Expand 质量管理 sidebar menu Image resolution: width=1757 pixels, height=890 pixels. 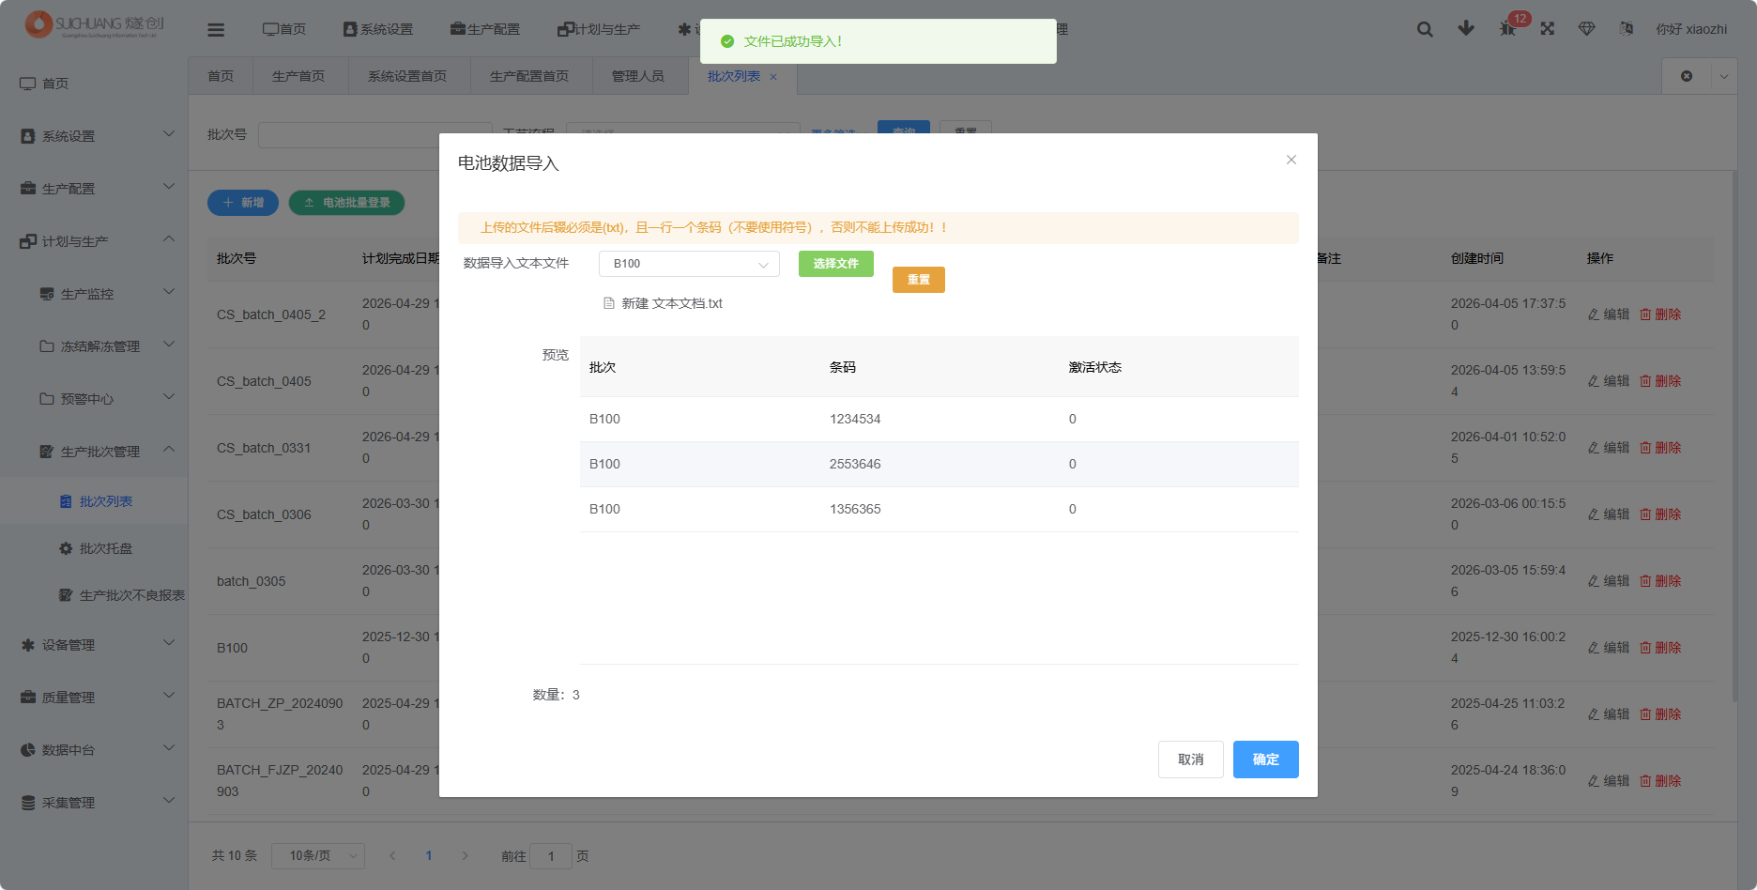[x=94, y=698]
